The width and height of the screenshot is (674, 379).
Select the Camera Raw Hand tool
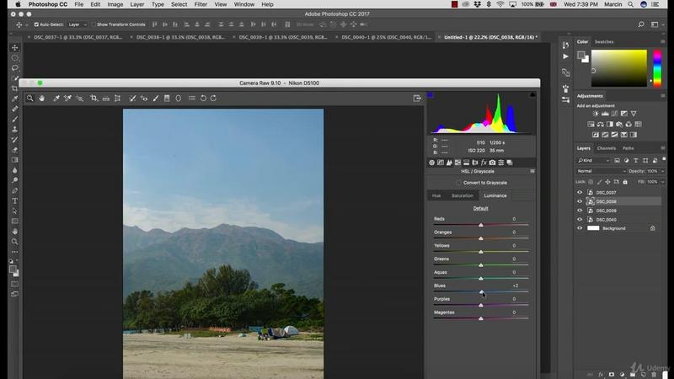[x=41, y=99]
